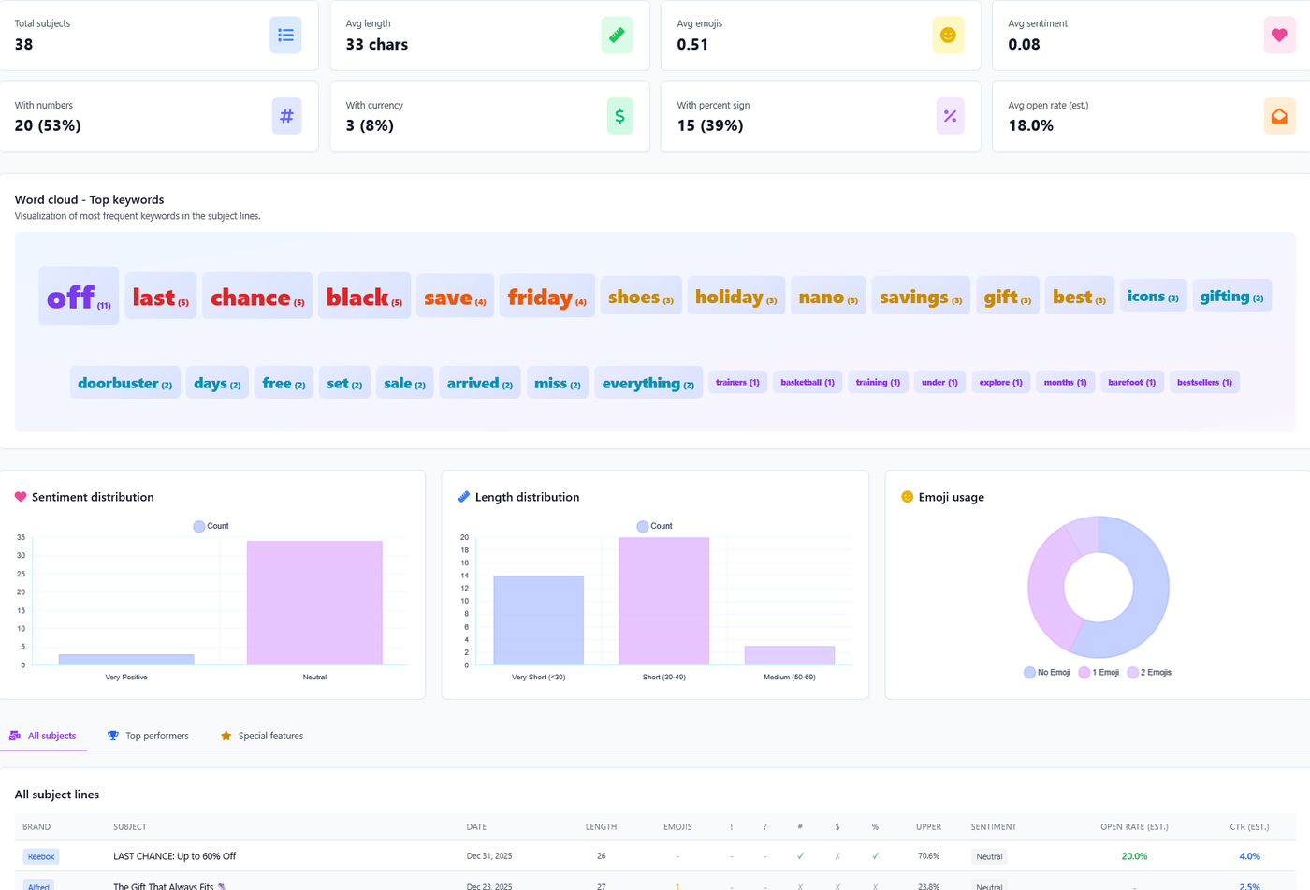Viewport: 1310px width, 890px height.
Task: Click the DATE column header
Action: [x=477, y=827]
